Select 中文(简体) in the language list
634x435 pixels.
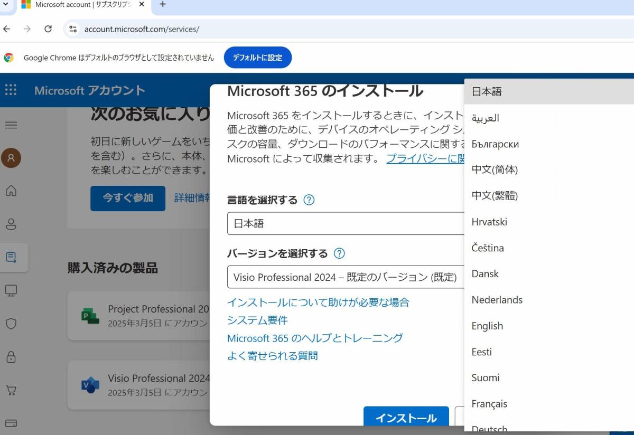[x=549, y=169]
